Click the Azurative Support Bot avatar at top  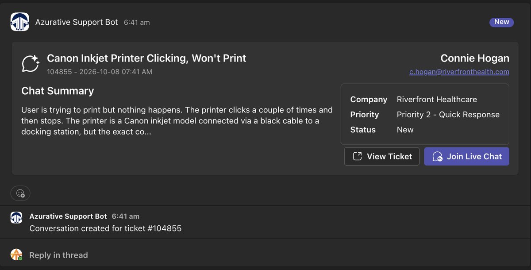pyautogui.click(x=19, y=22)
